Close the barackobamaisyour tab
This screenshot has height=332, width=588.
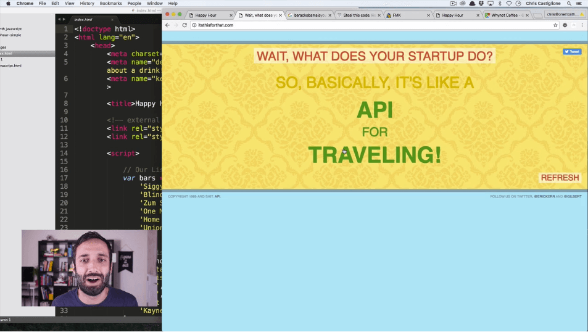click(x=329, y=15)
